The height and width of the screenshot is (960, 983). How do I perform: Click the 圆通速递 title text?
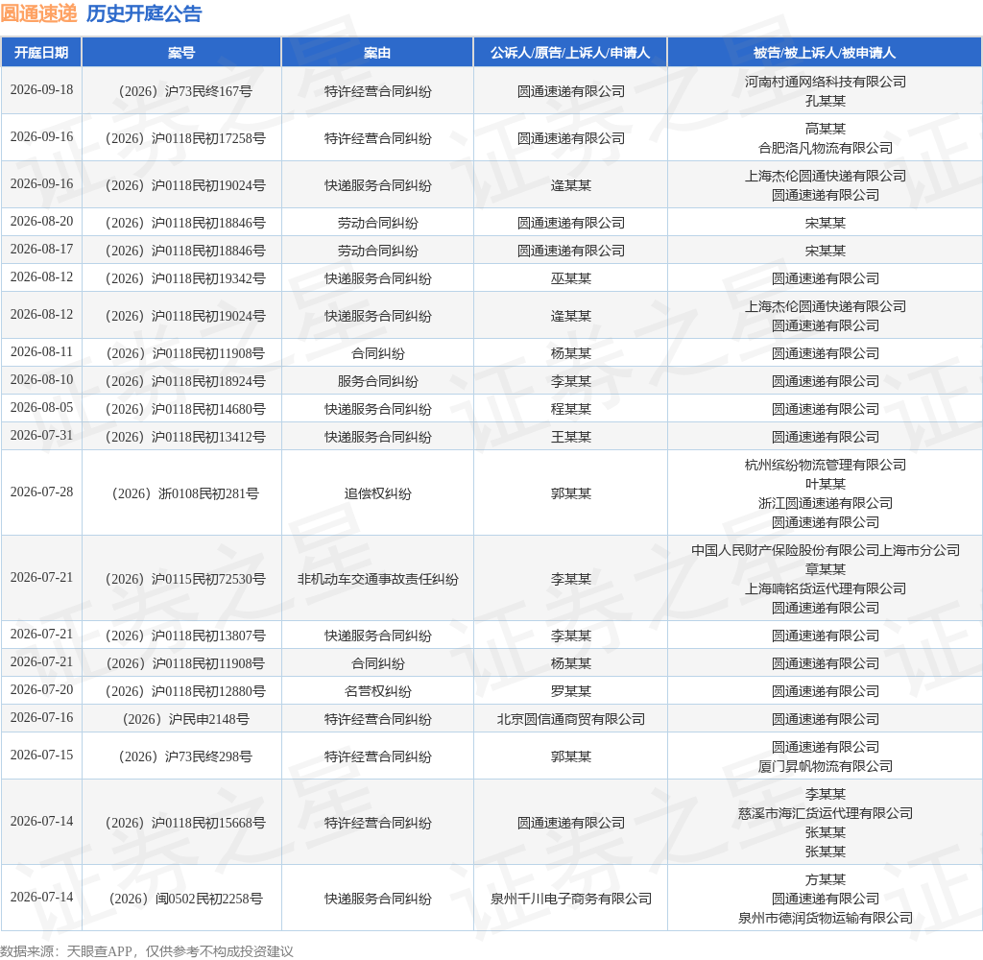[38, 13]
